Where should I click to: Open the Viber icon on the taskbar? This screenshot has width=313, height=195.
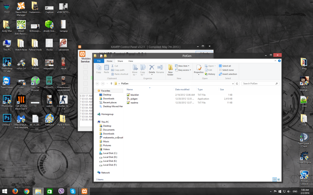(x=62, y=191)
